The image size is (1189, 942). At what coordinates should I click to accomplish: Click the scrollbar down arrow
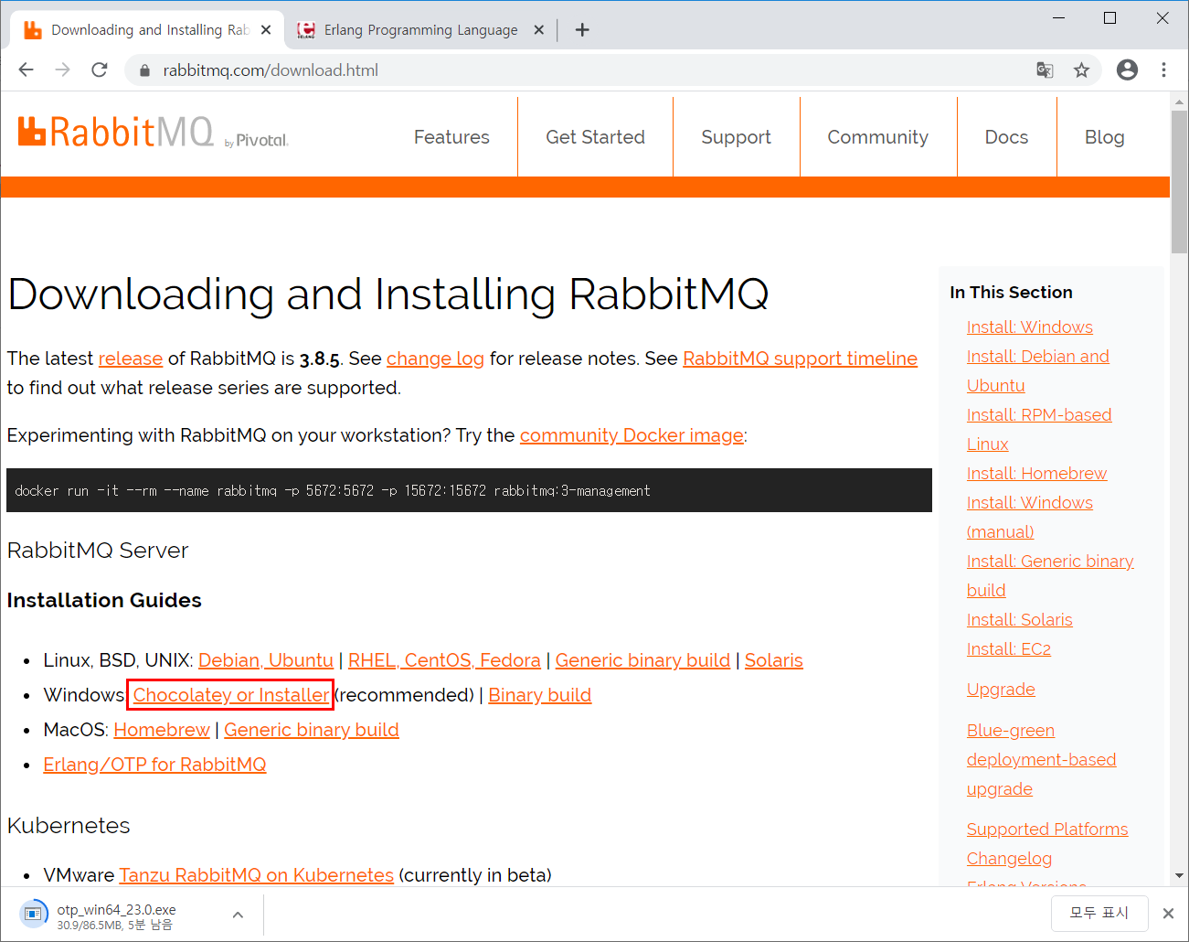pyautogui.click(x=1179, y=875)
